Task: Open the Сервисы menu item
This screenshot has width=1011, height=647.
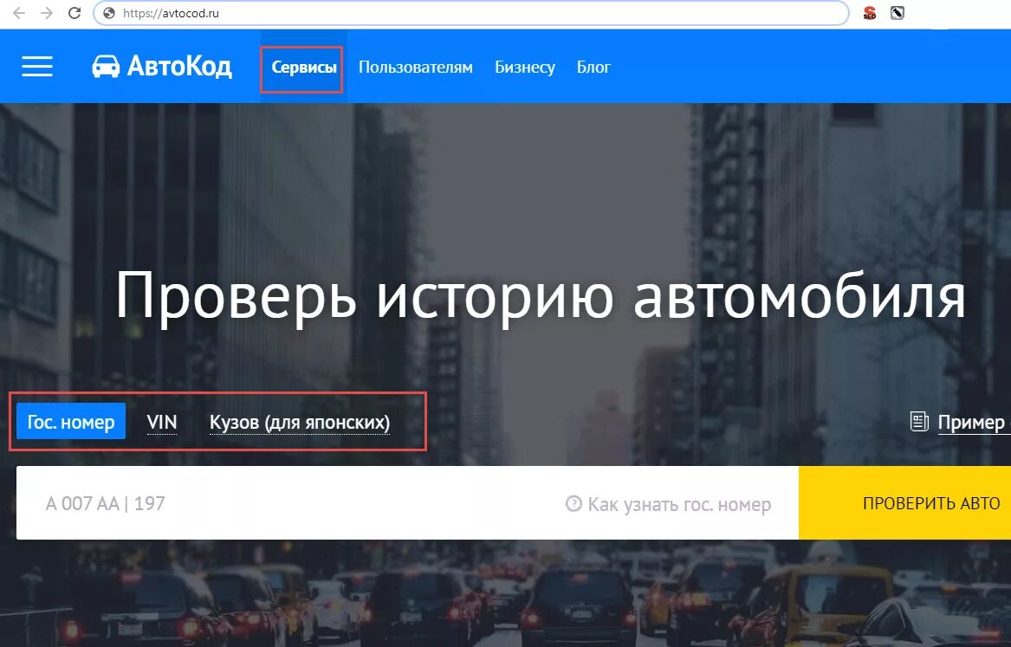Action: pyautogui.click(x=304, y=67)
